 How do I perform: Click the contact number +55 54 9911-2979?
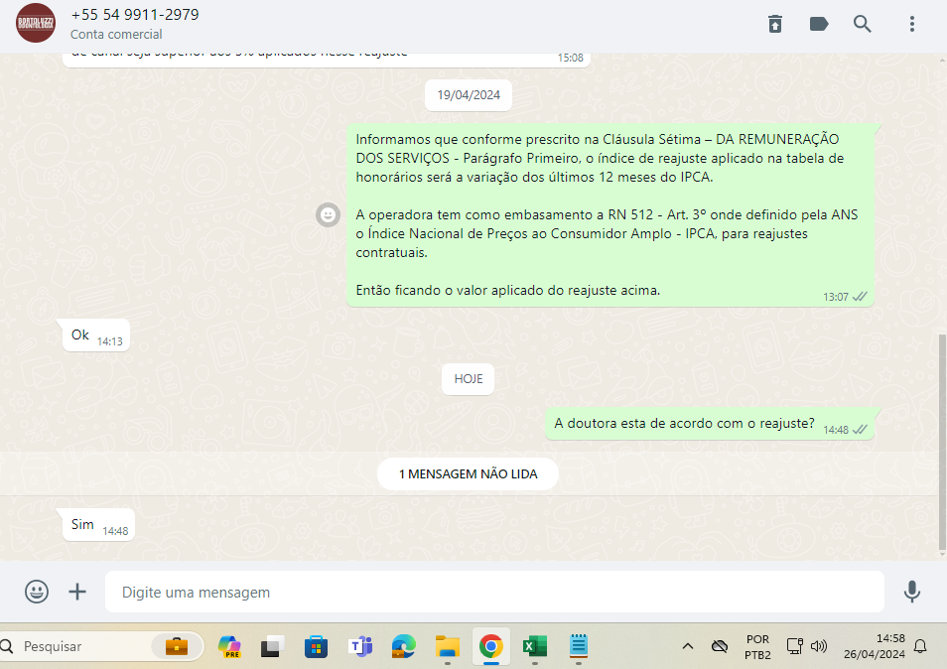tap(135, 15)
